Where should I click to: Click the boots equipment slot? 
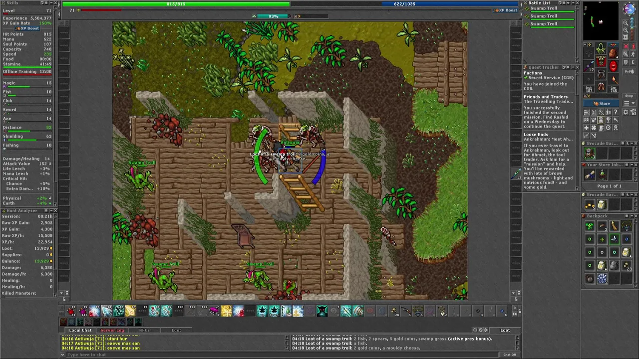[x=601, y=86]
